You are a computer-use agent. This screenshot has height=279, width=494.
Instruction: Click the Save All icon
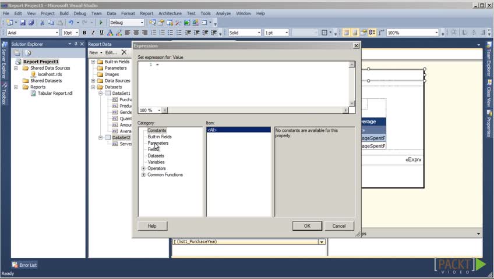[31, 23]
